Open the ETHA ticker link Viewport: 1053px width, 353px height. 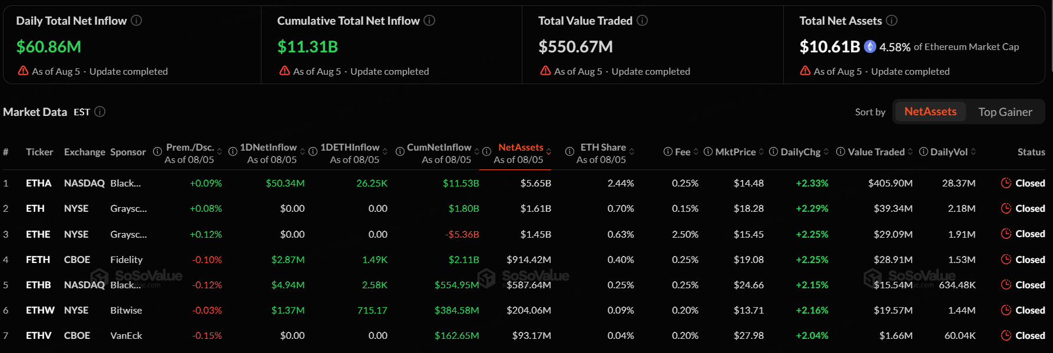coord(38,183)
